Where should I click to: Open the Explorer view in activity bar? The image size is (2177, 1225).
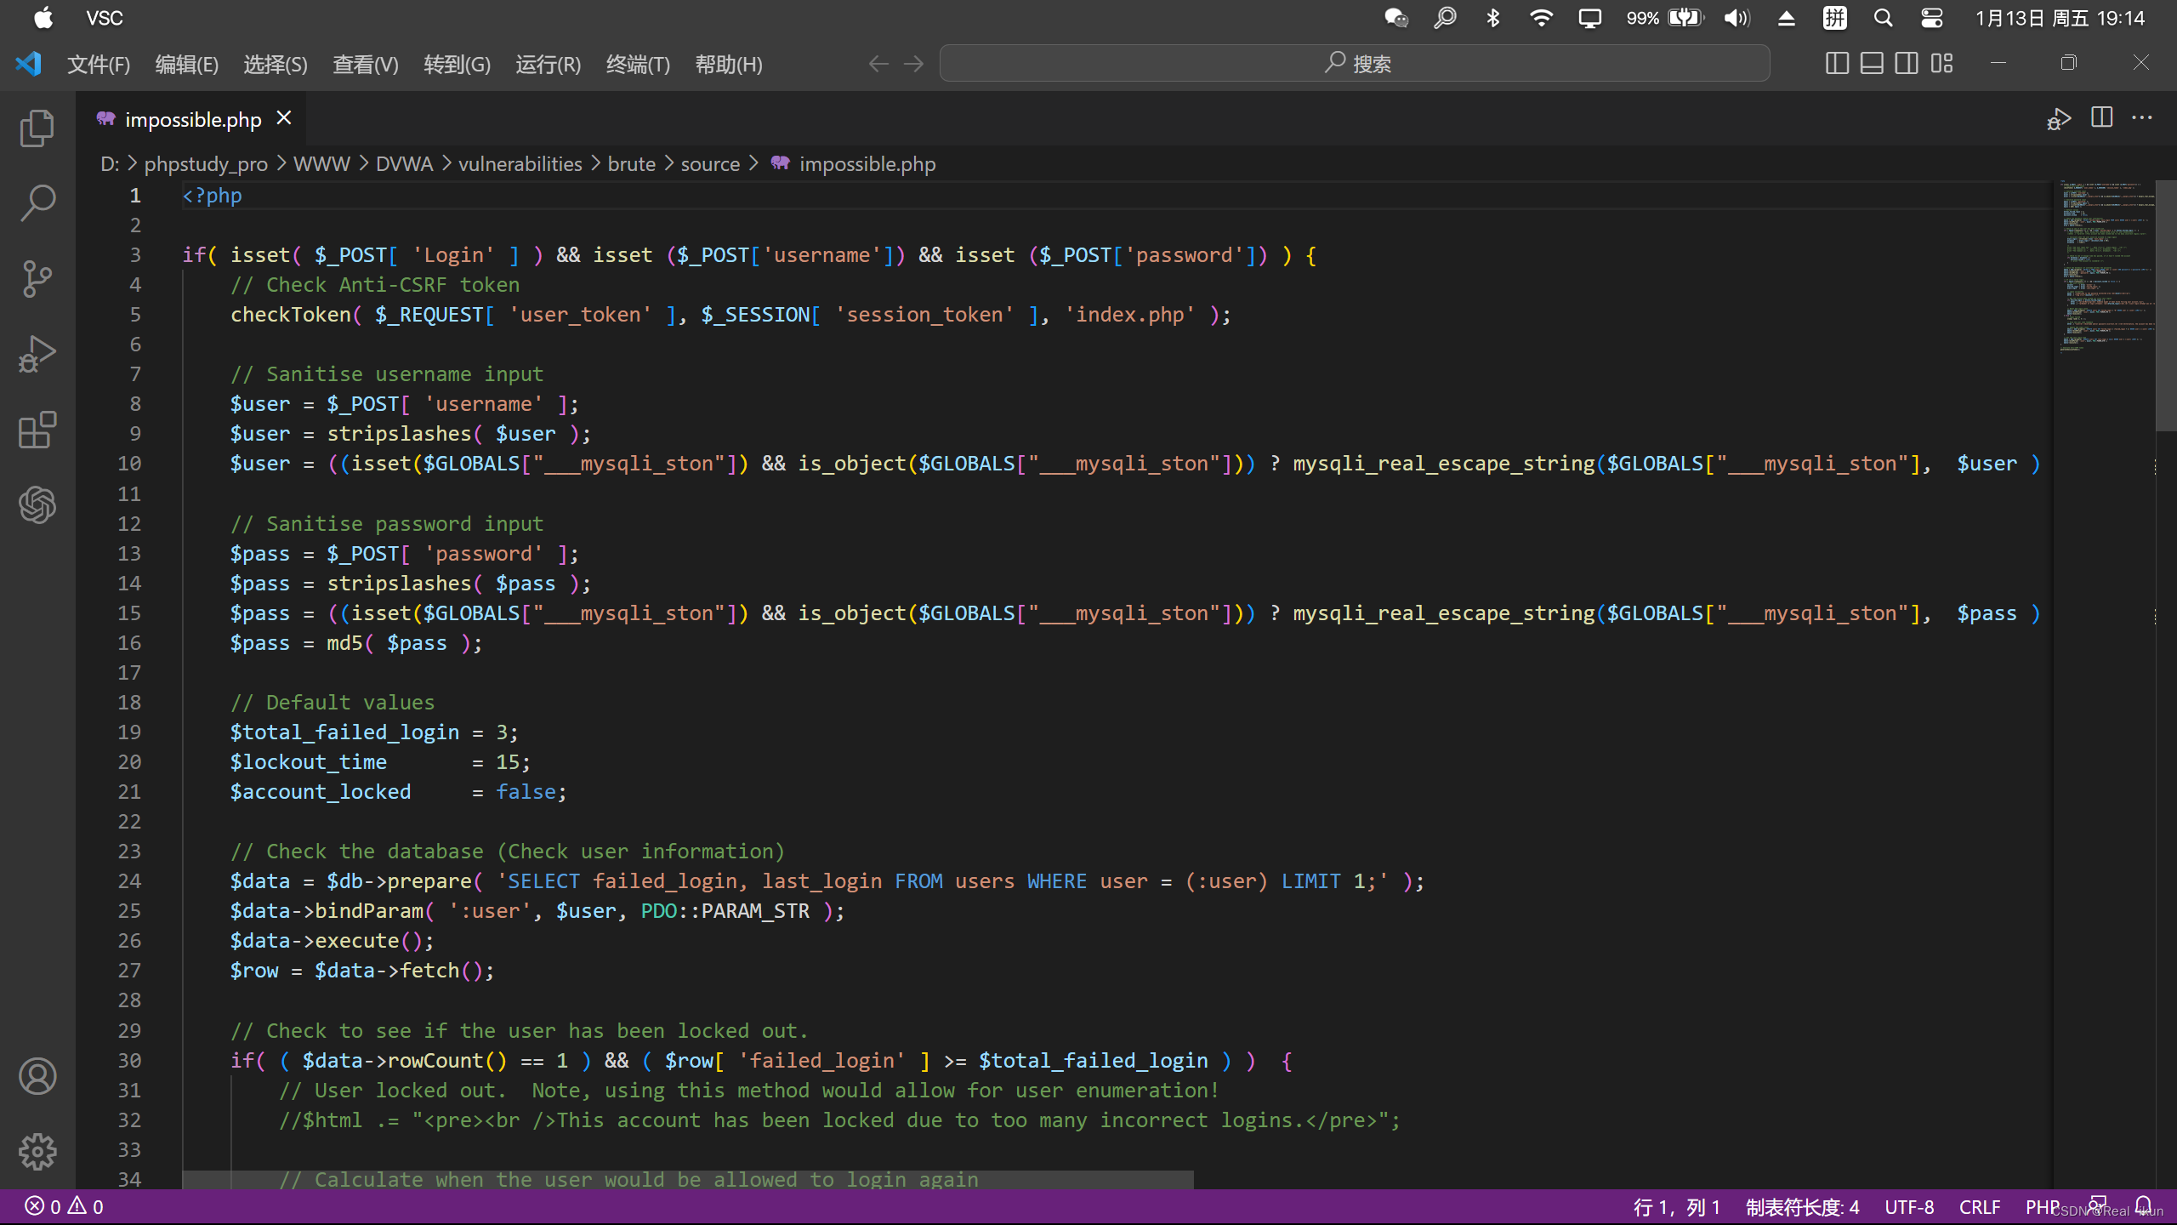37,128
